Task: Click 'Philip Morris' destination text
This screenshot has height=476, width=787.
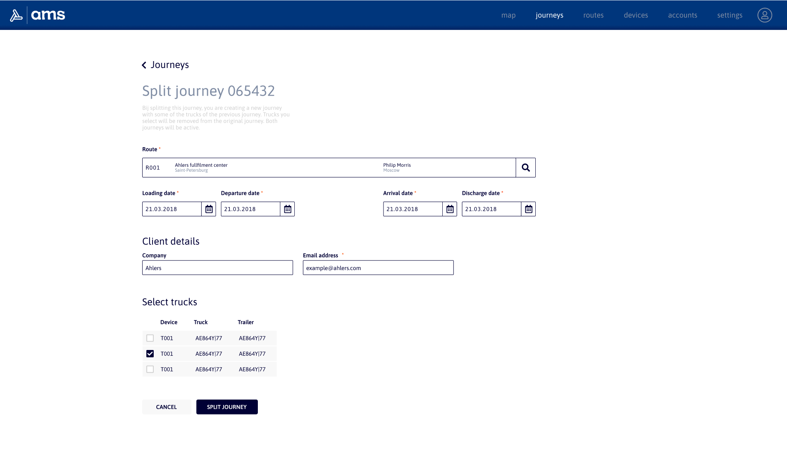Action: click(397, 165)
